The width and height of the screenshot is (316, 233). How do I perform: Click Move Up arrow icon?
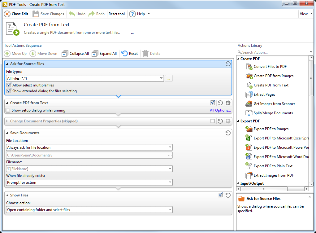tap(7, 54)
